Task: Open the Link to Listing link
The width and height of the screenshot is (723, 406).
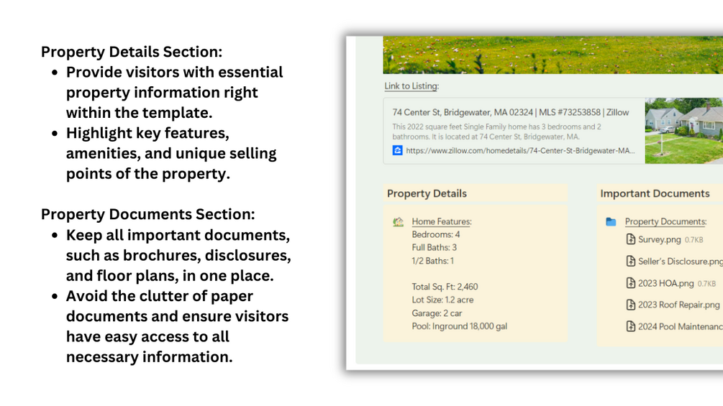Action: 411,86
